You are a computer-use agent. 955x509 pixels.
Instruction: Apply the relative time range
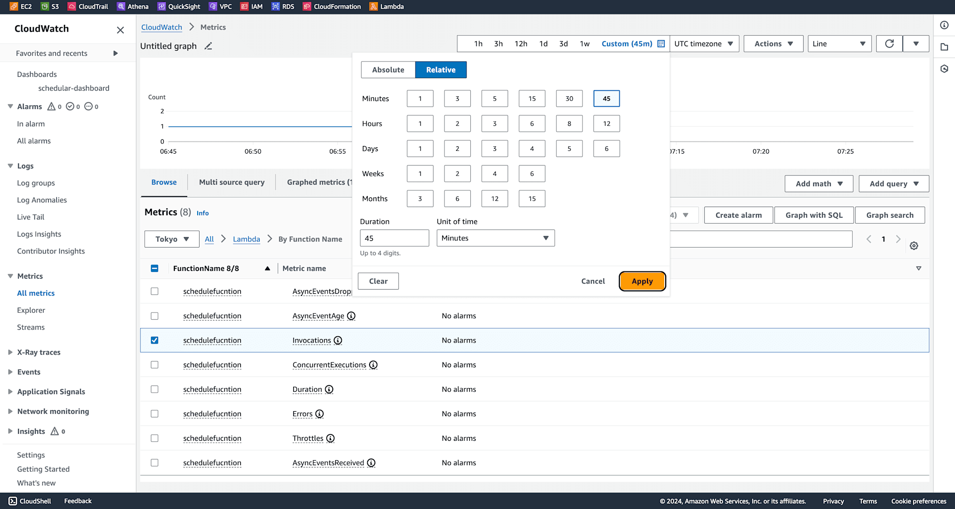pos(642,281)
